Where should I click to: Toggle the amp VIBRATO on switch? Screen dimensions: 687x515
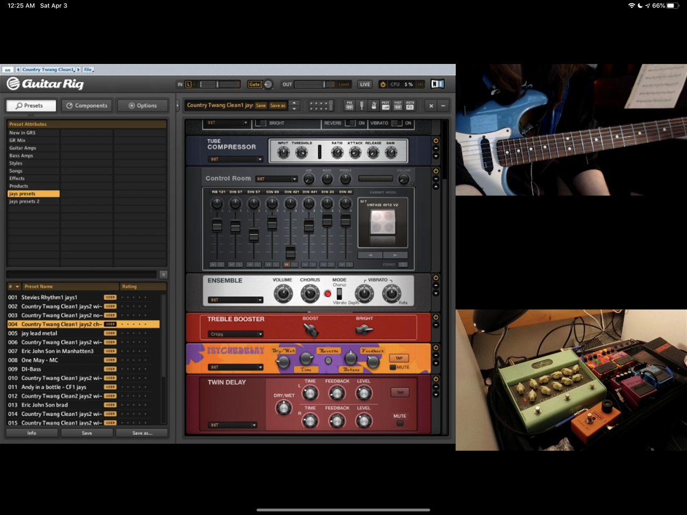point(397,123)
